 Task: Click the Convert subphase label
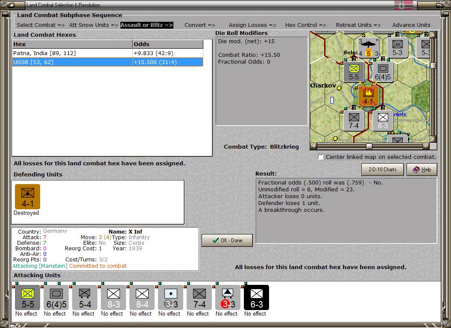point(199,25)
